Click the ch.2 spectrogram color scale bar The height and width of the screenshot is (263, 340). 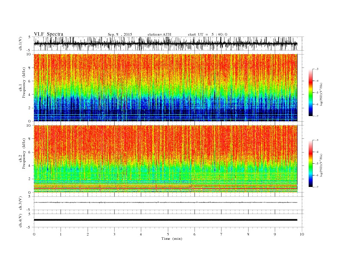point(310,163)
